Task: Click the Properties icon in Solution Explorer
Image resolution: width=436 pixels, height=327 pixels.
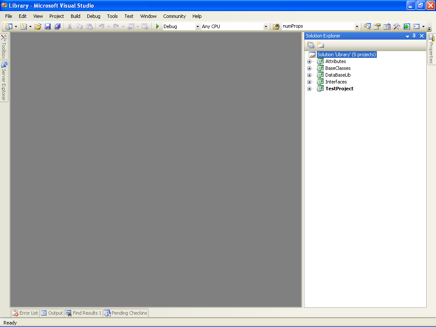Action: (x=310, y=45)
